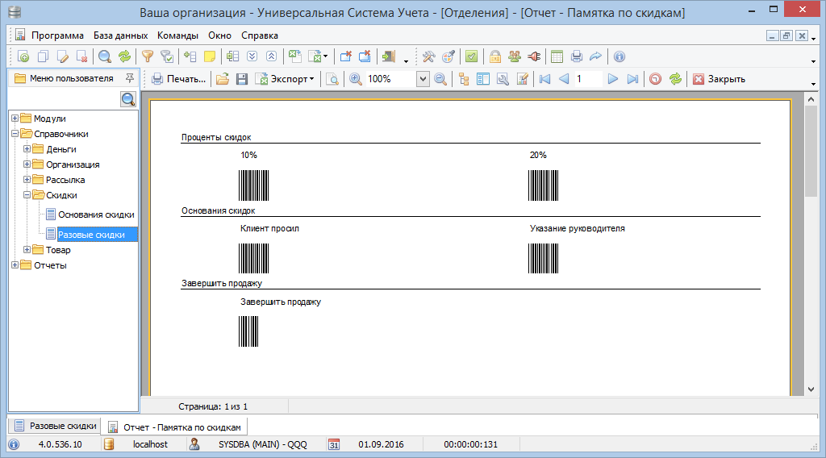Collapse the Скидки folder in tree

click(27, 195)
